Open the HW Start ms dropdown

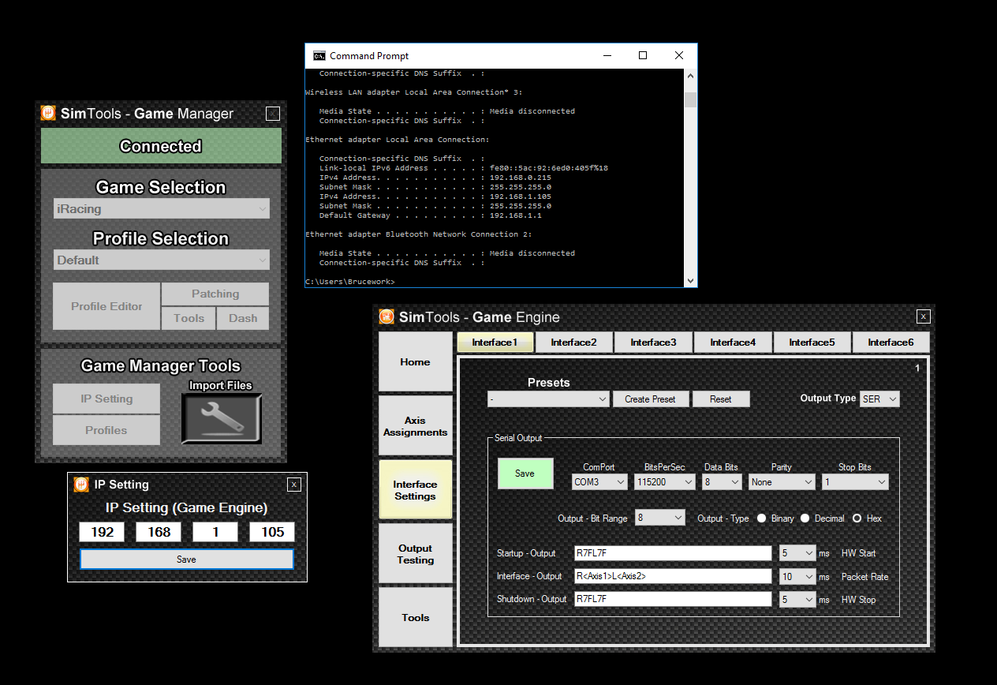coord(797,553)
